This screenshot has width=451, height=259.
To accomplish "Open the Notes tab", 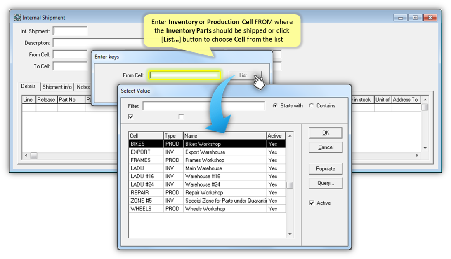I will pyautogui.click(x=83, y=87).
